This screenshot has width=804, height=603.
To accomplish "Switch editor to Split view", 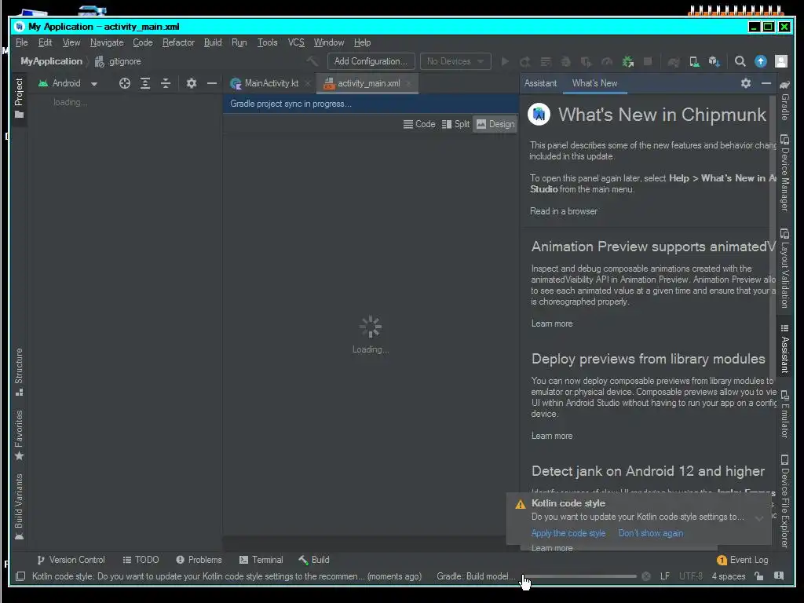I will click(456, 124).
